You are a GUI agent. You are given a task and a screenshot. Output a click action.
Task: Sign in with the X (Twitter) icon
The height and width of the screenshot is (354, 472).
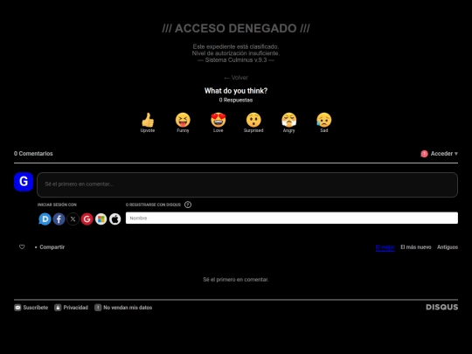pyautogui.click(x=73, y=219)
